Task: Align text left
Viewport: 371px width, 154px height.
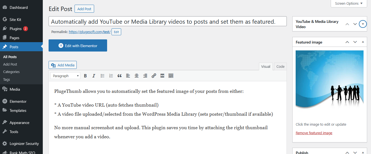Action: [128, 76]
